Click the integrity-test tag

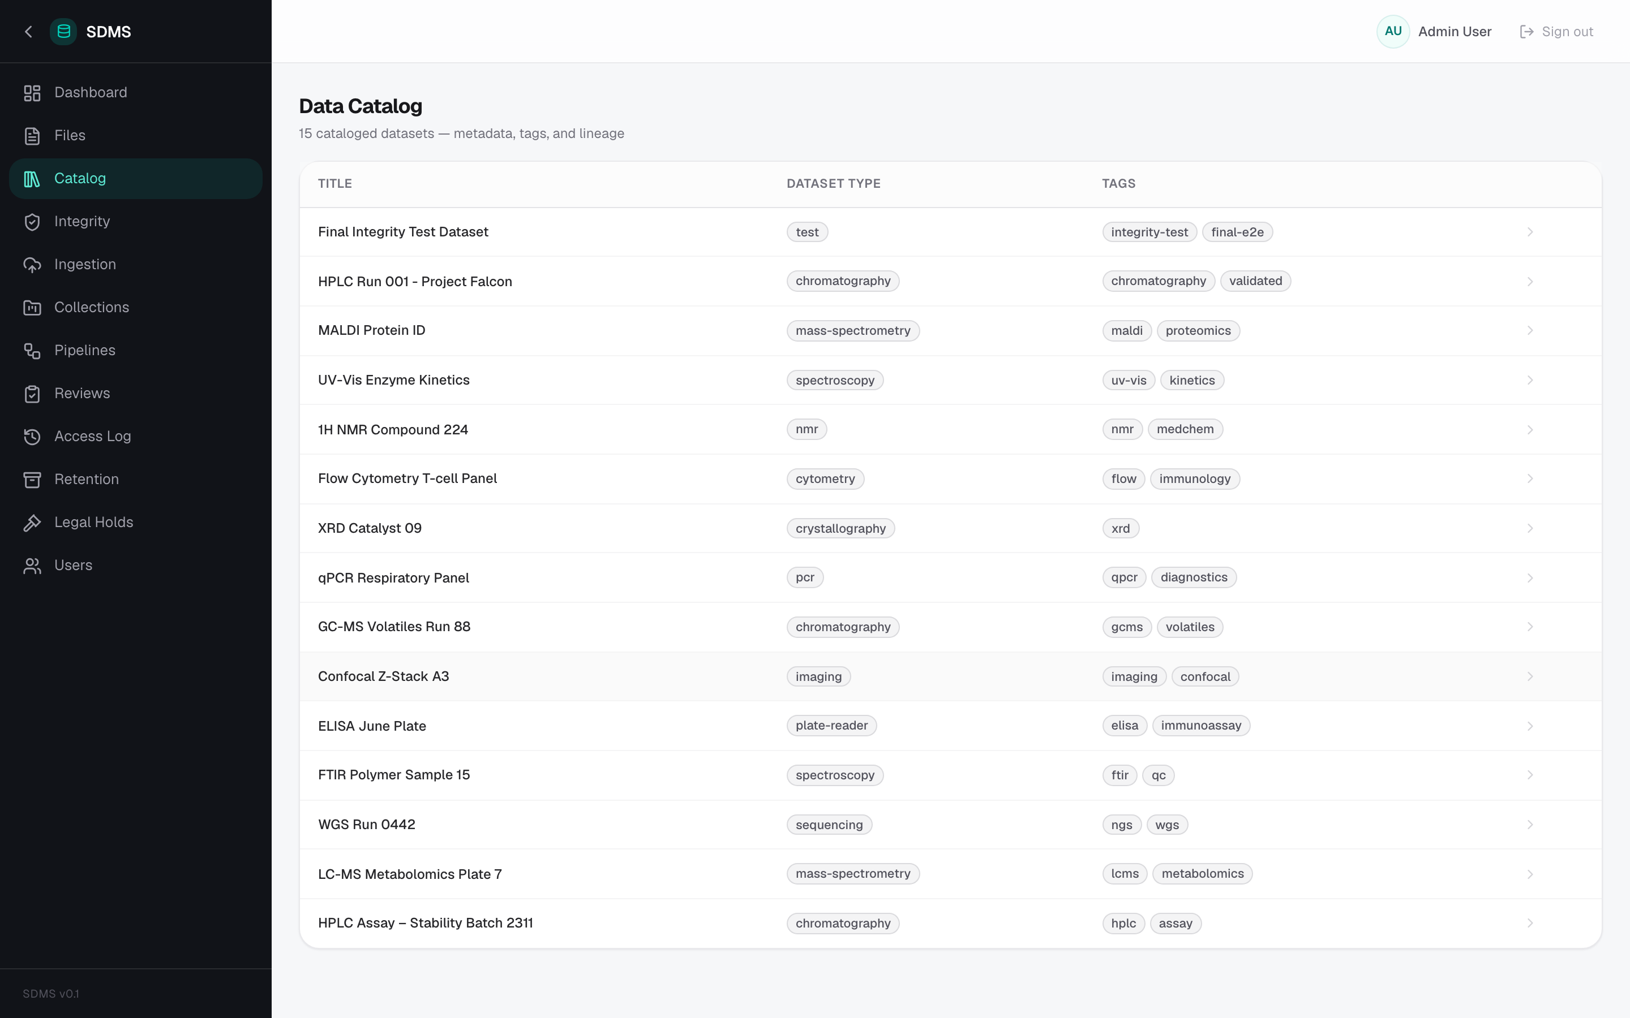tap(1149, 232)
